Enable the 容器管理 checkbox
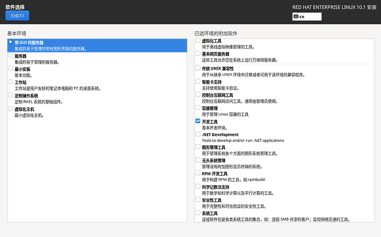Image resolution: width=381 pixels, height=237 pixels. [x=198, y=107]
